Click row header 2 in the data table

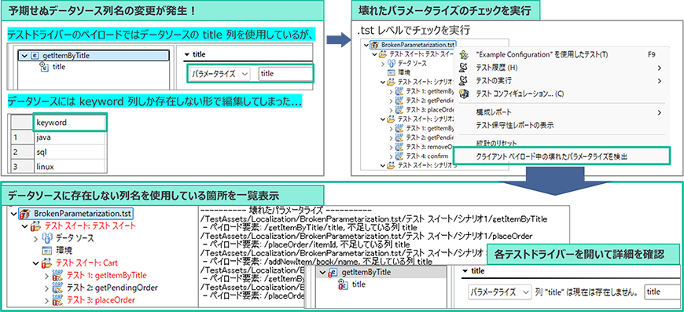coord(22,152)
